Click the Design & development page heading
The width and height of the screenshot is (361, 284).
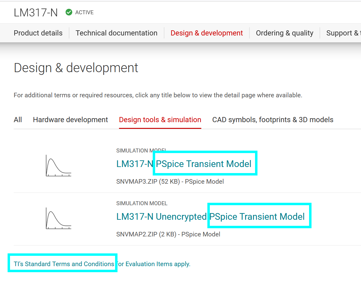76,68
